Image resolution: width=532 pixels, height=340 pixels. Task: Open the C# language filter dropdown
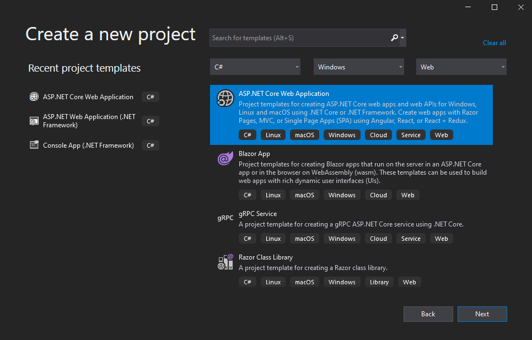(x=255, y=67)
